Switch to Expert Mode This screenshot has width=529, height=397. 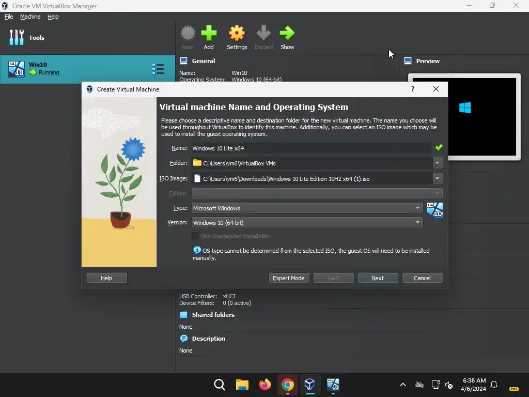click(289, 278)
